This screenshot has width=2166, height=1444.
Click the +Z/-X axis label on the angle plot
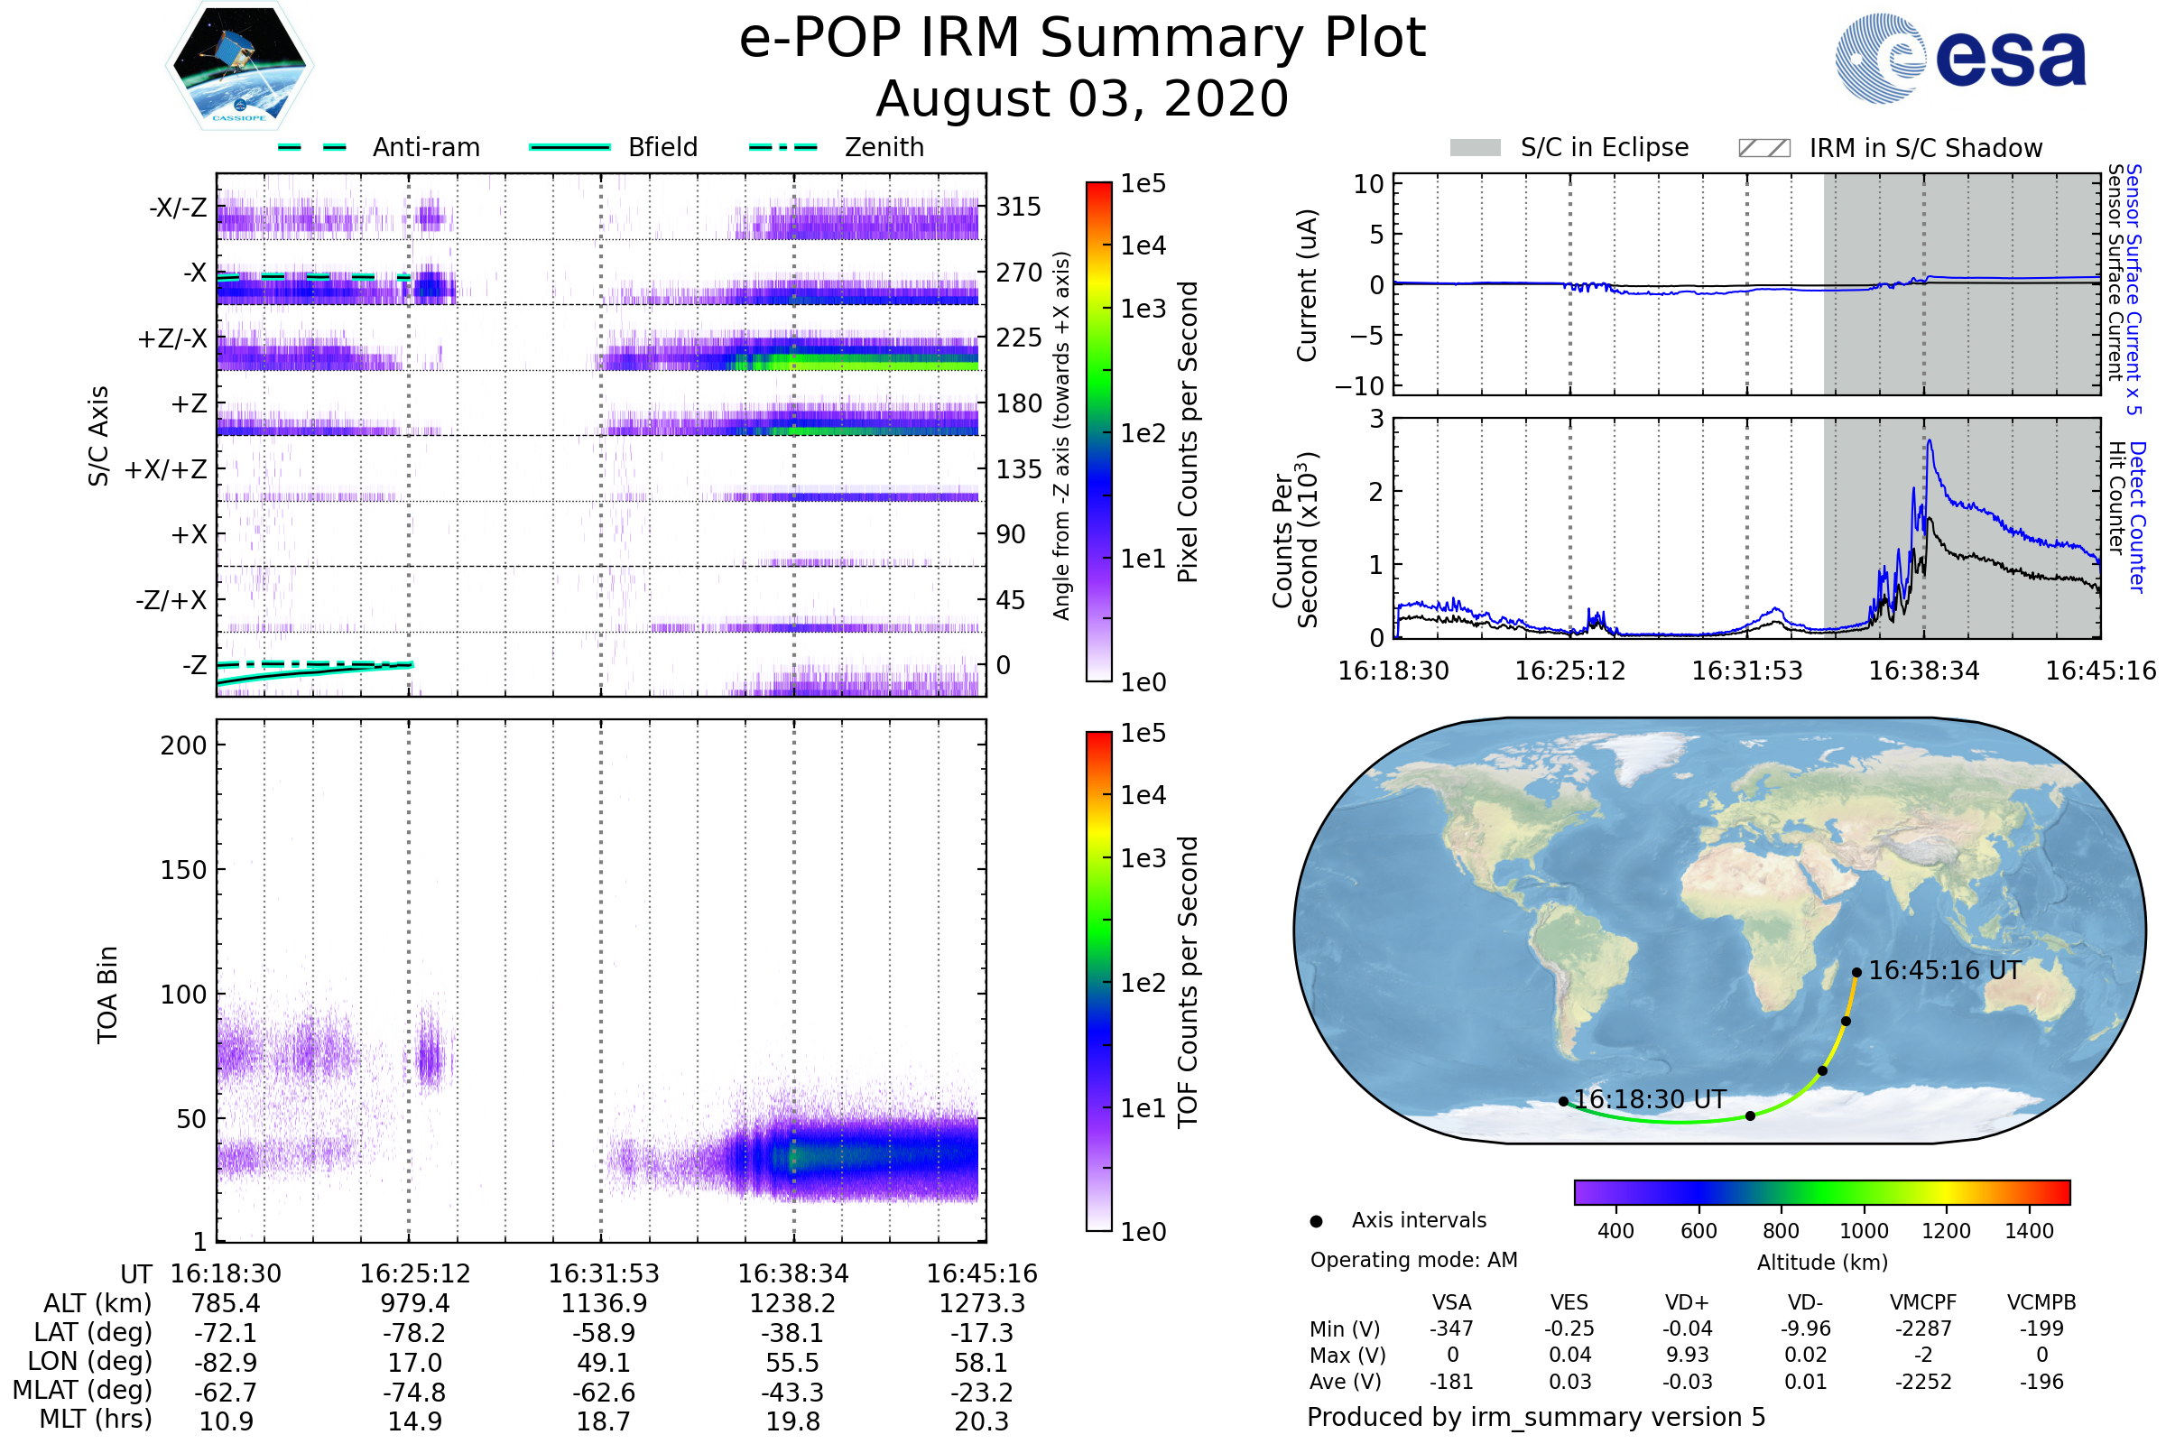(x=172, y=339)
